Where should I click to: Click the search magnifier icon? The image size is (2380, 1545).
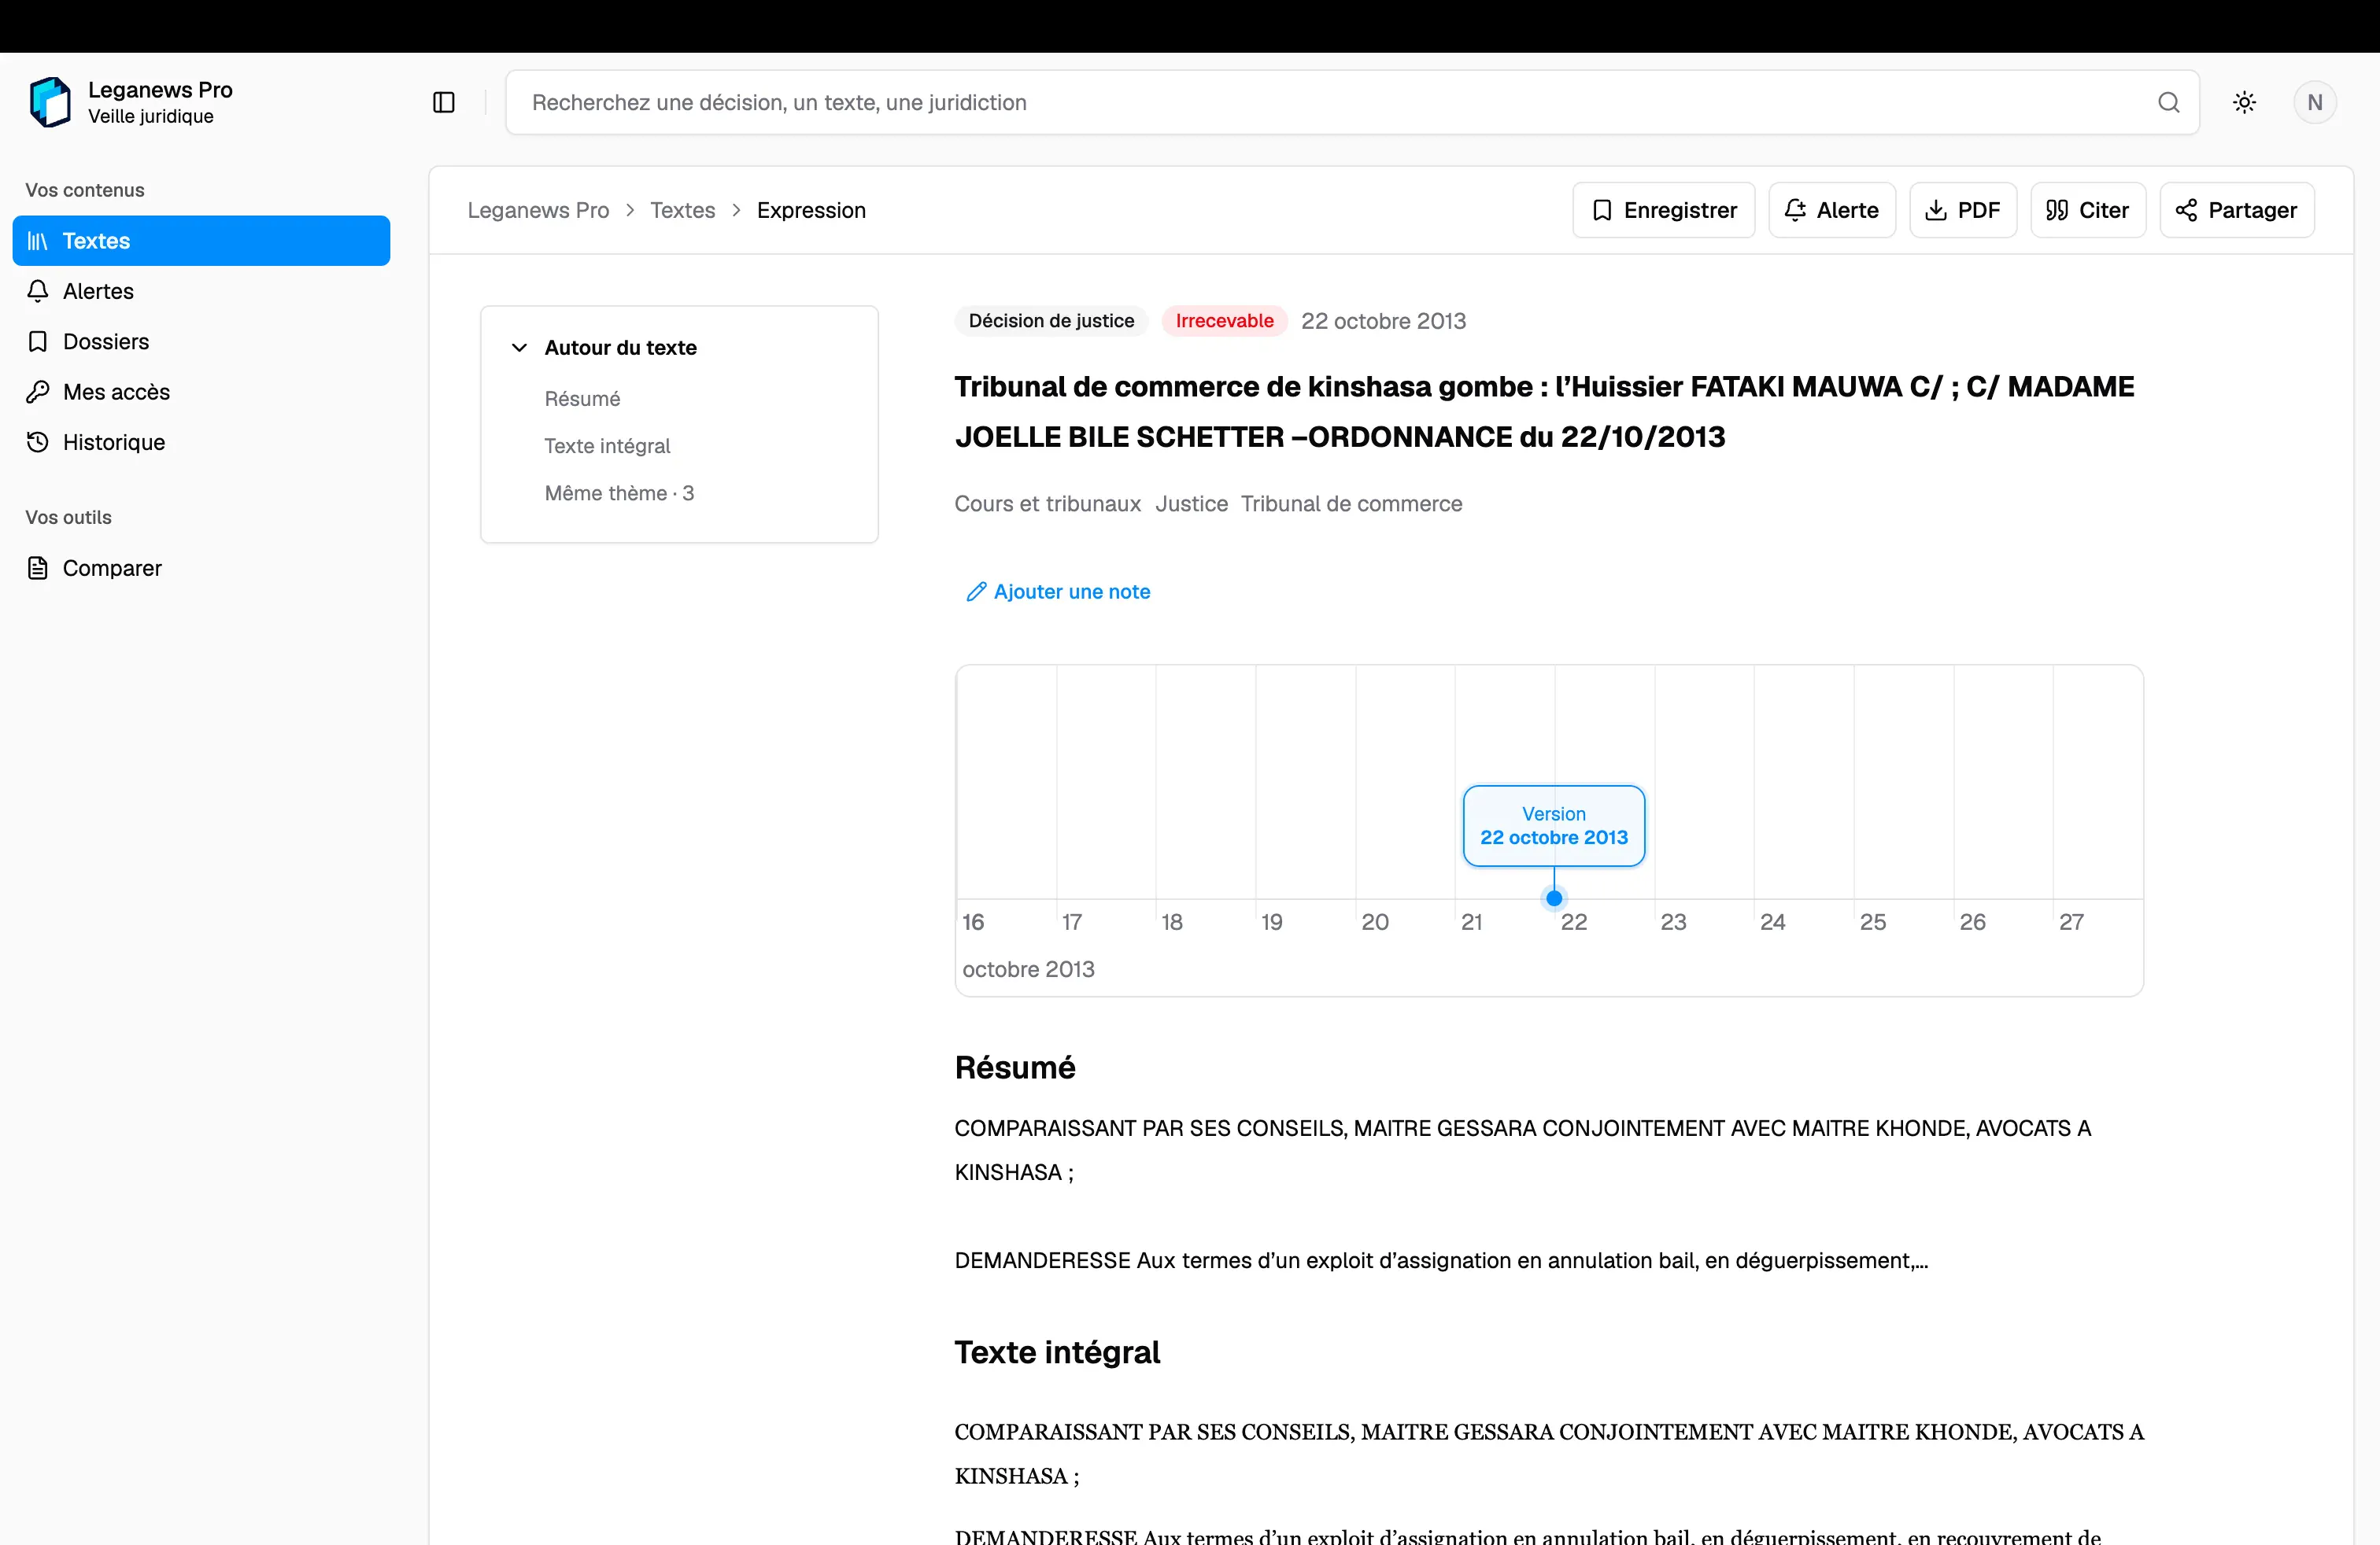tap(2168, 102)
